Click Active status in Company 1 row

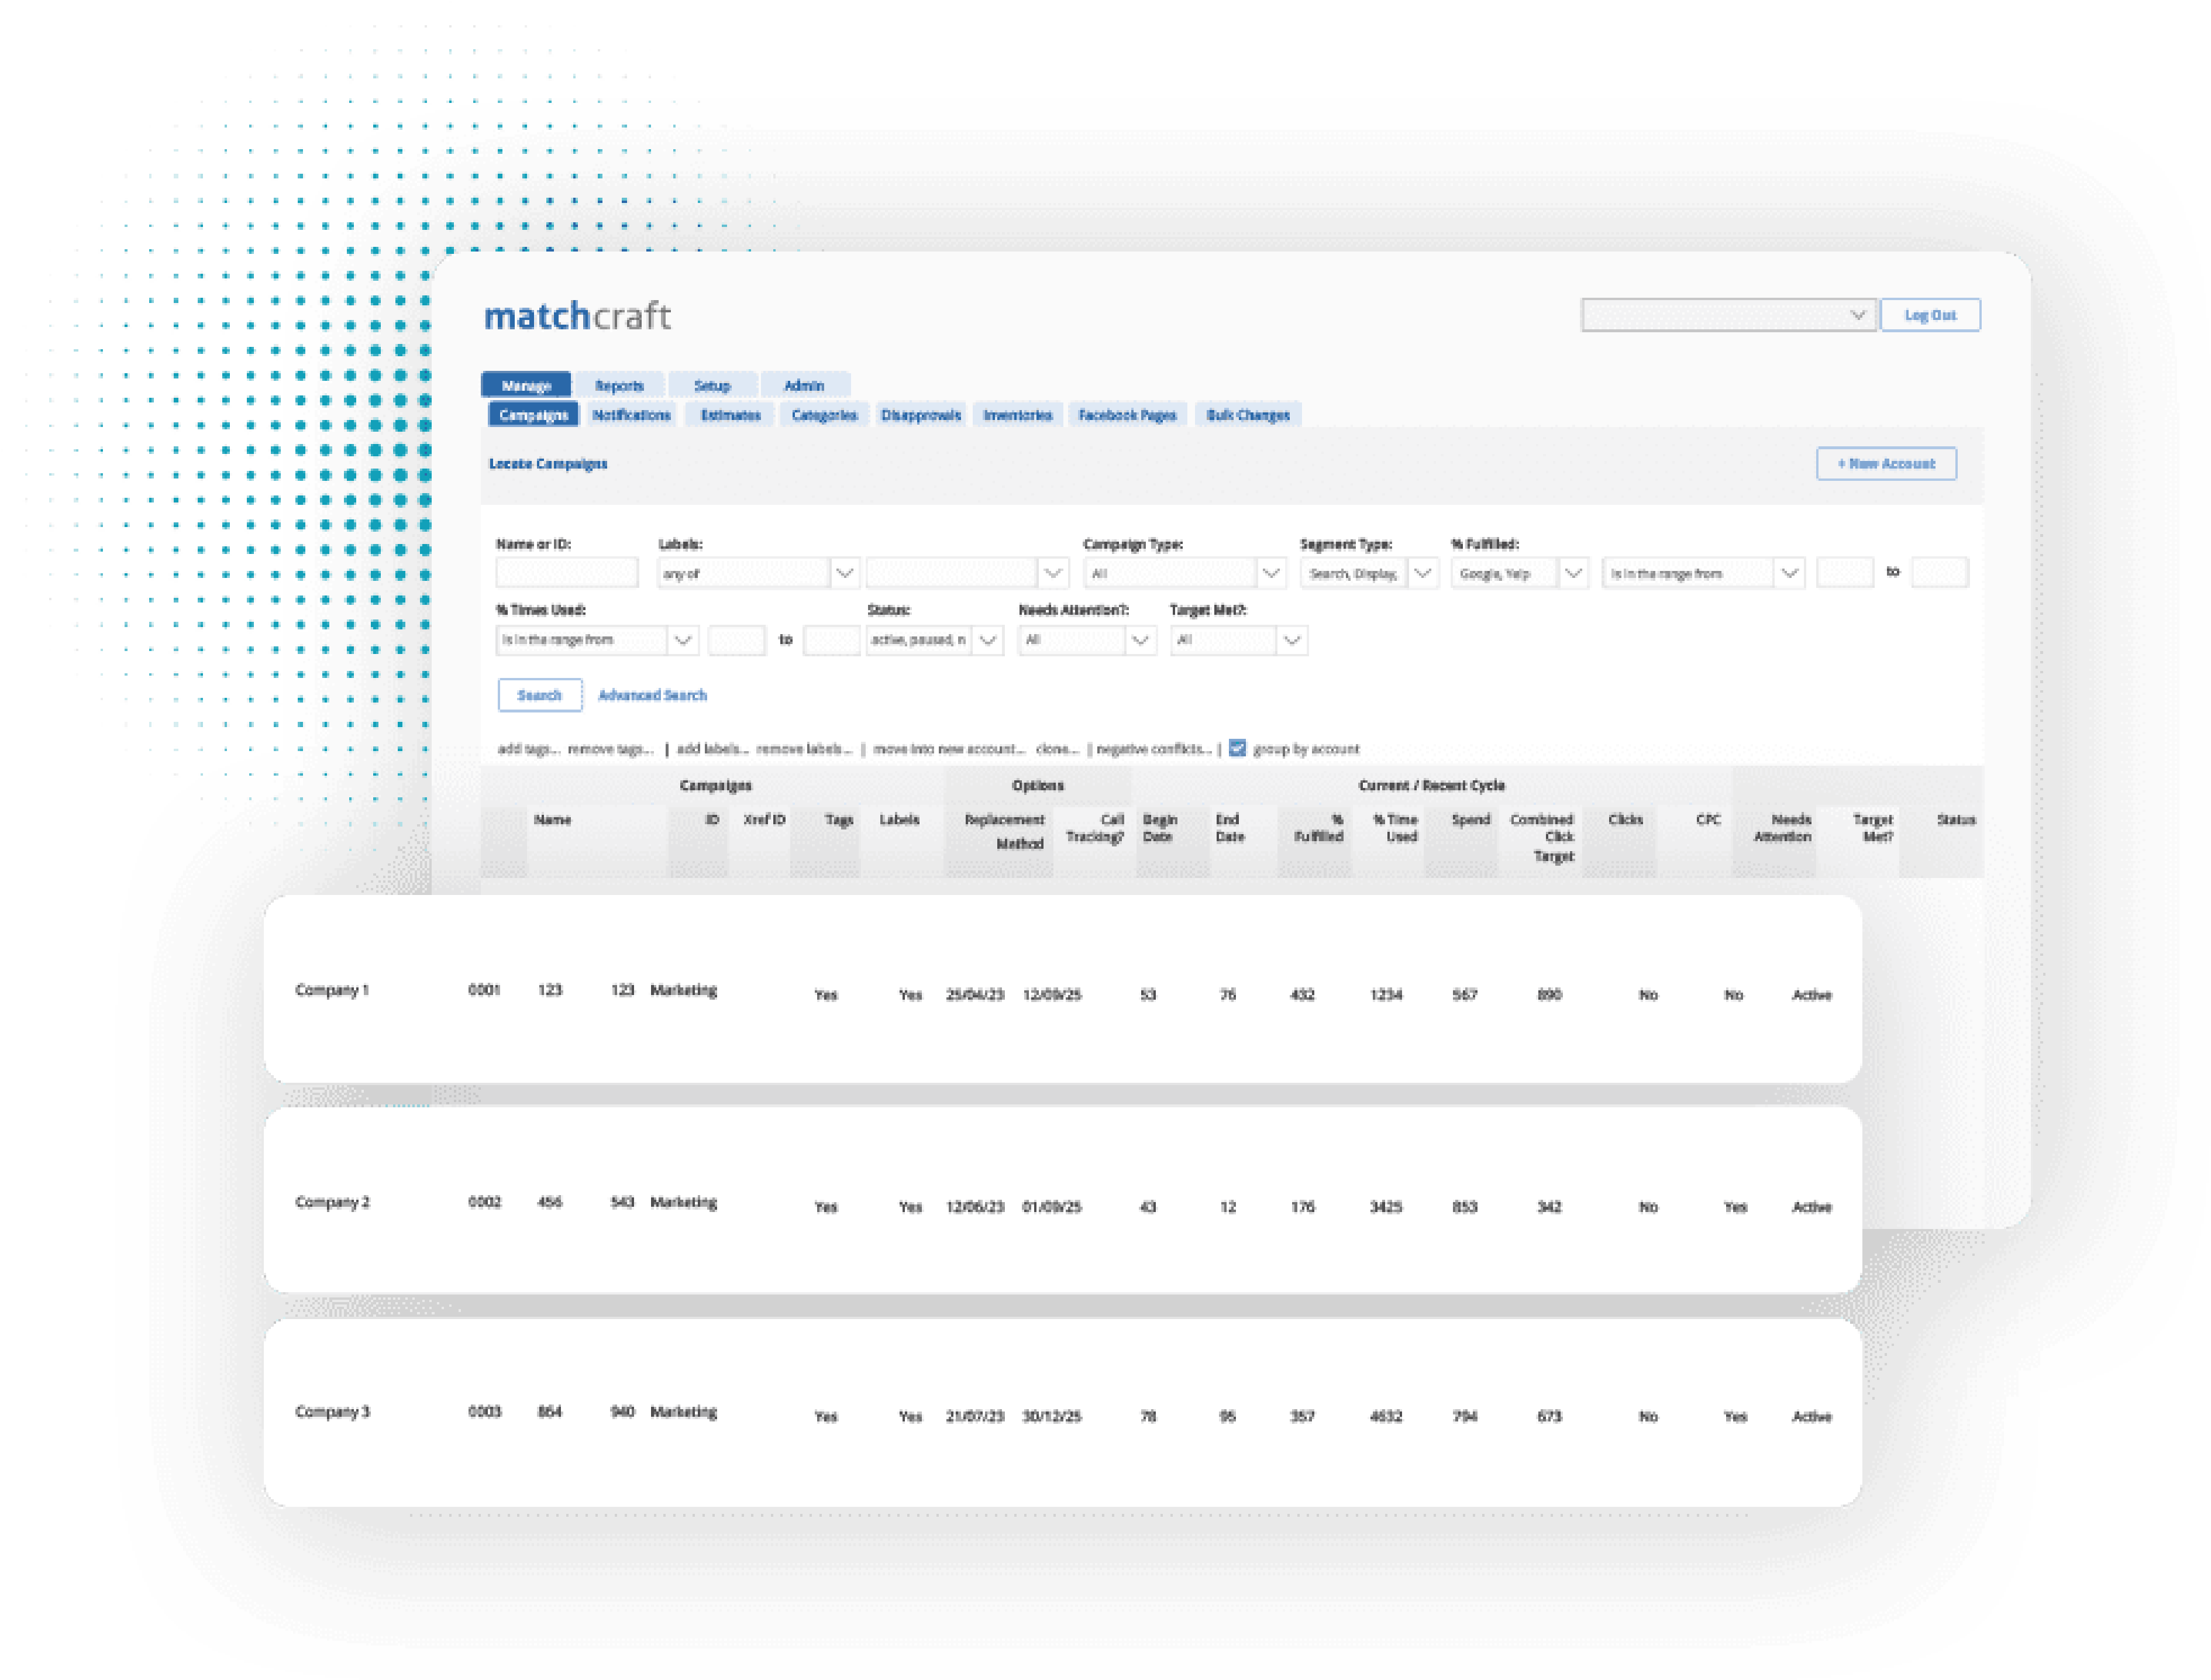click(x=1811, y=995)
